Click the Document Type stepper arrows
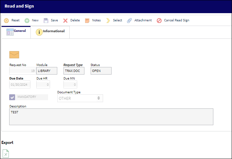 coord(99,98)
